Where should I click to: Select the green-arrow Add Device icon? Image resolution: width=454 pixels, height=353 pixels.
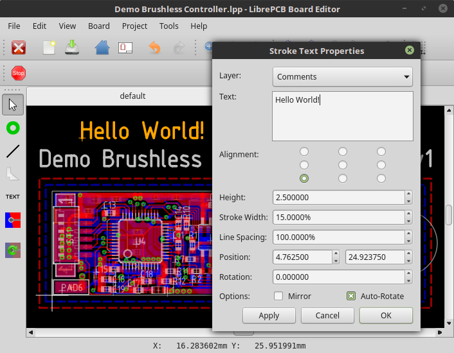coord(13,250)
